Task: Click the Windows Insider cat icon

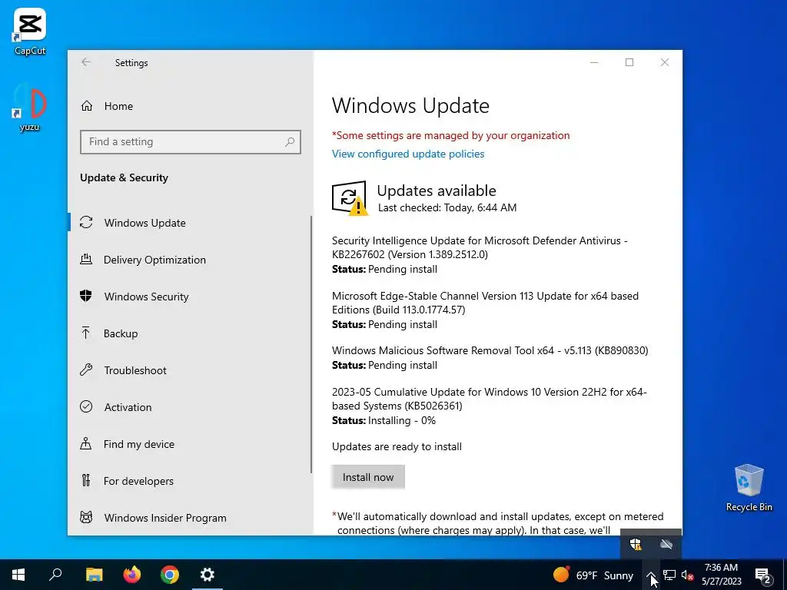Action: (x=86, y=517)
